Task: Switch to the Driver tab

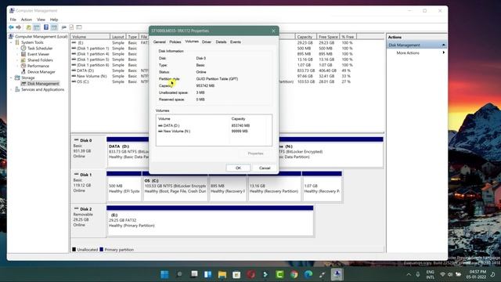Action: pyautogui.click(x=207, y=42)
